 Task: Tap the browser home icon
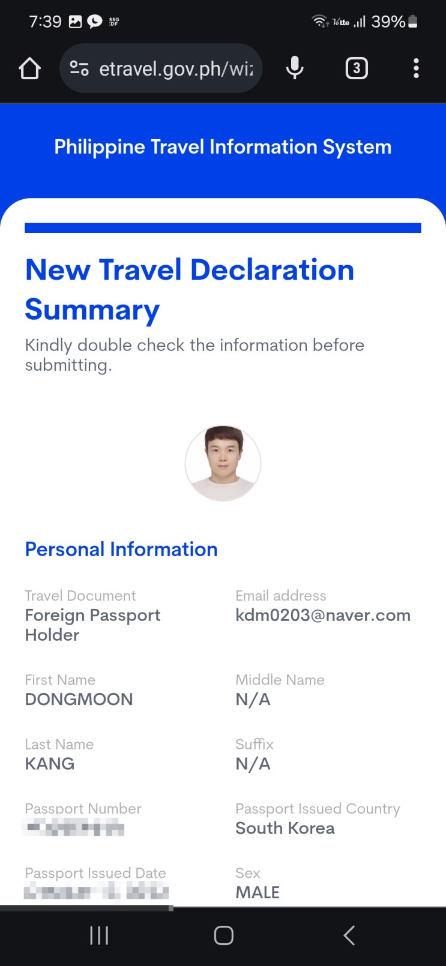click(29, 68)
